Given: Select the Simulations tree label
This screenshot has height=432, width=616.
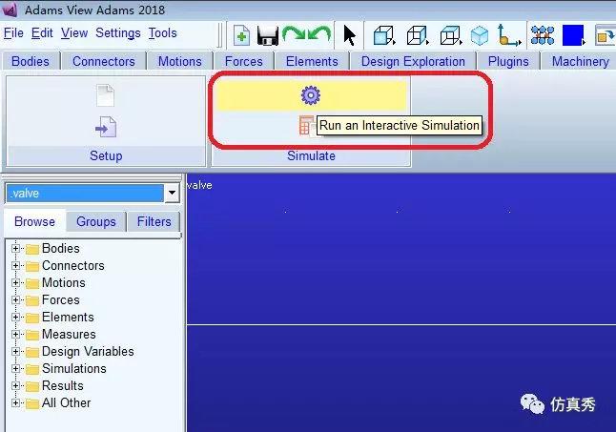Looking at the screenshot, I should pos(74,368).
